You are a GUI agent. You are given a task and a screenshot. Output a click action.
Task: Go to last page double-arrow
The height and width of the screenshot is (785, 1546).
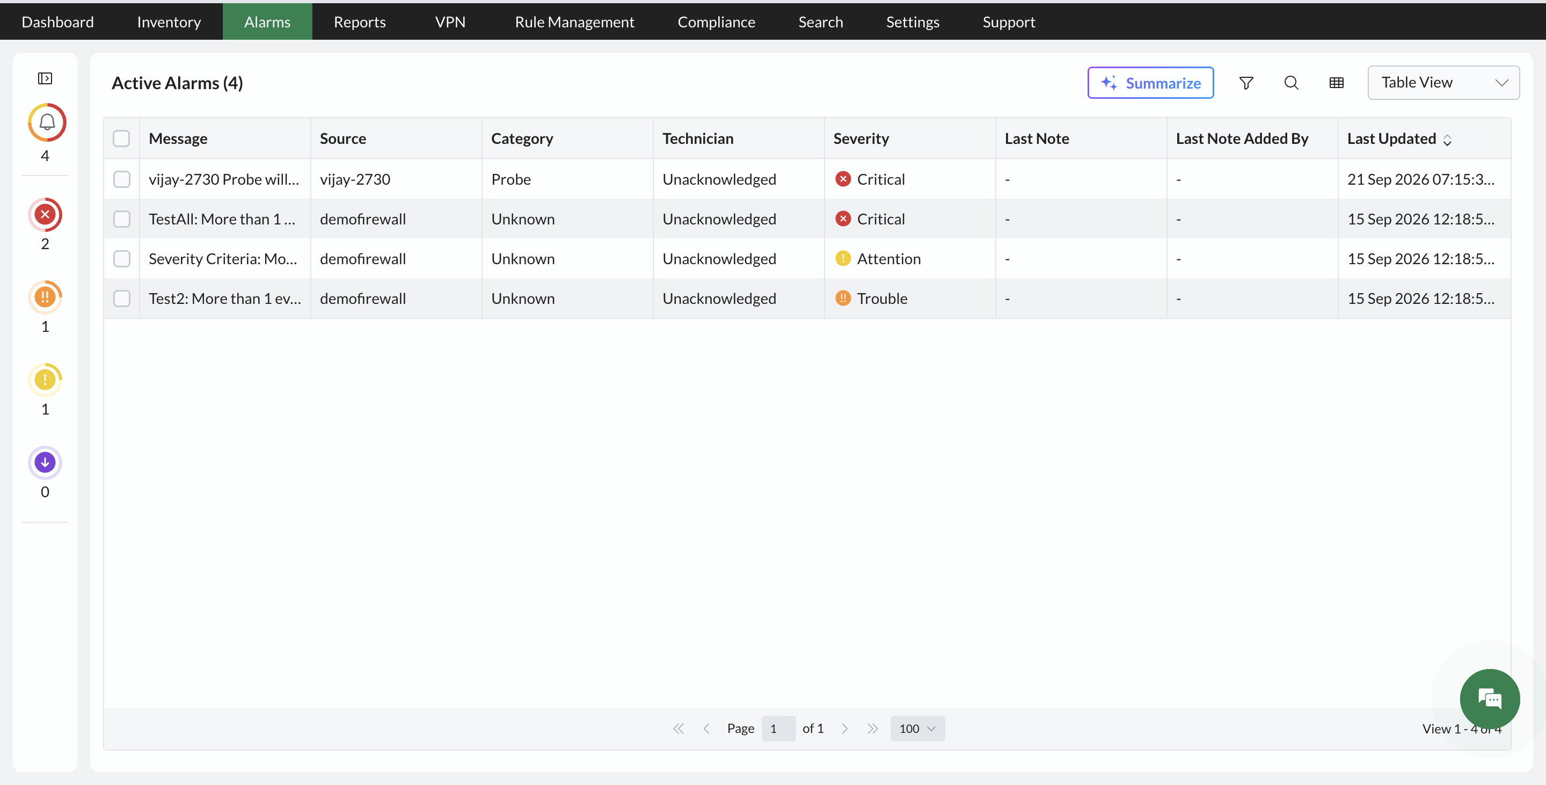pos(873,729)
